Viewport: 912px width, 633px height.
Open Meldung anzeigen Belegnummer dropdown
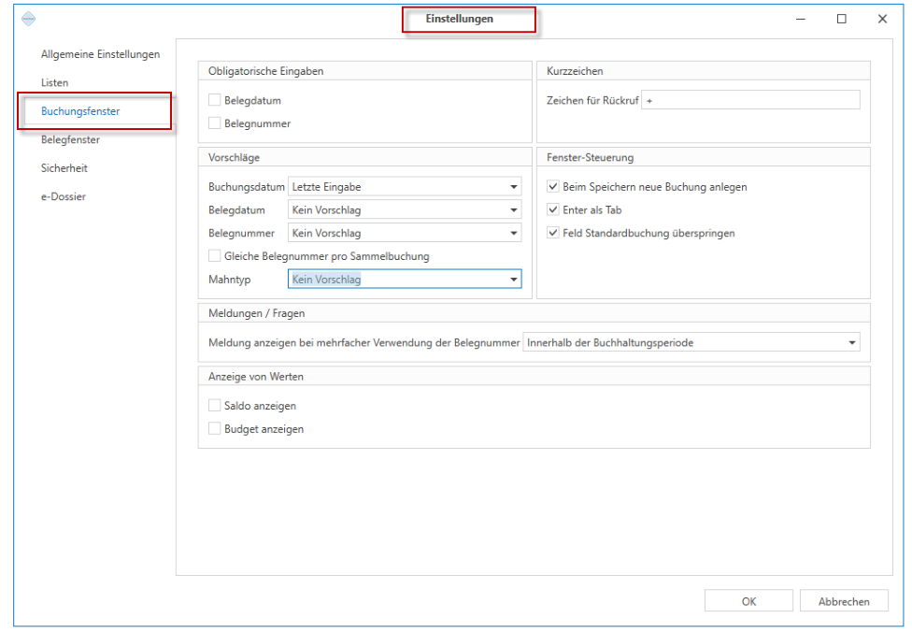(x=691, y=343)
